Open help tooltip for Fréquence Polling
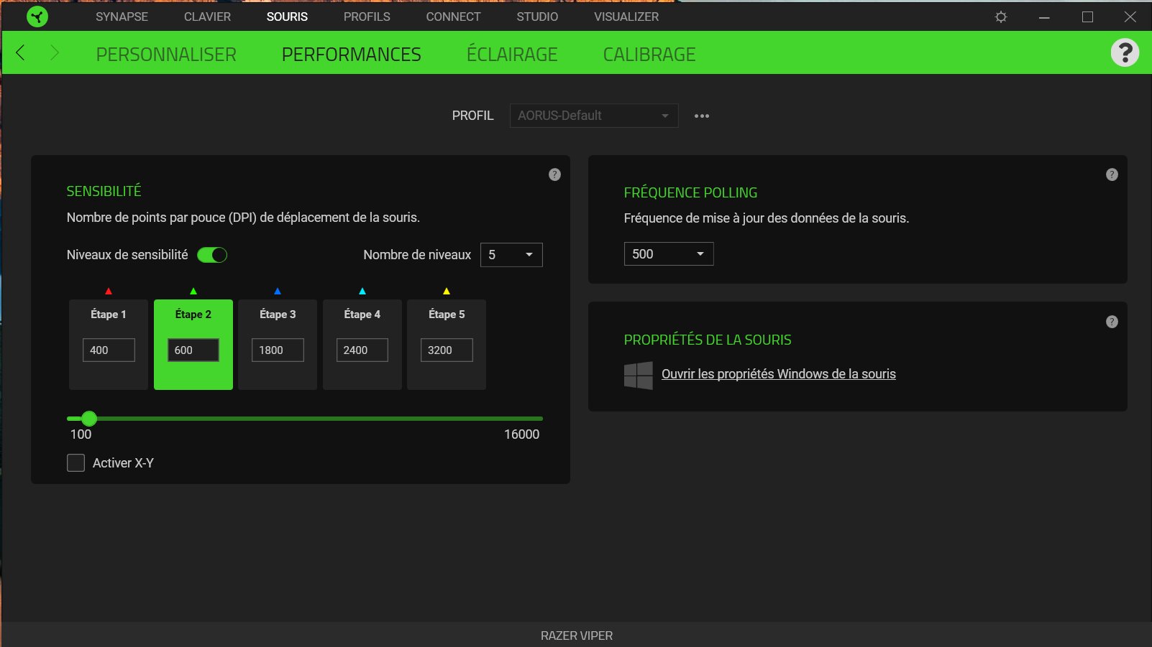Image resolution: width=1152 pixels, height=647 pixels. pos(1112,174)
